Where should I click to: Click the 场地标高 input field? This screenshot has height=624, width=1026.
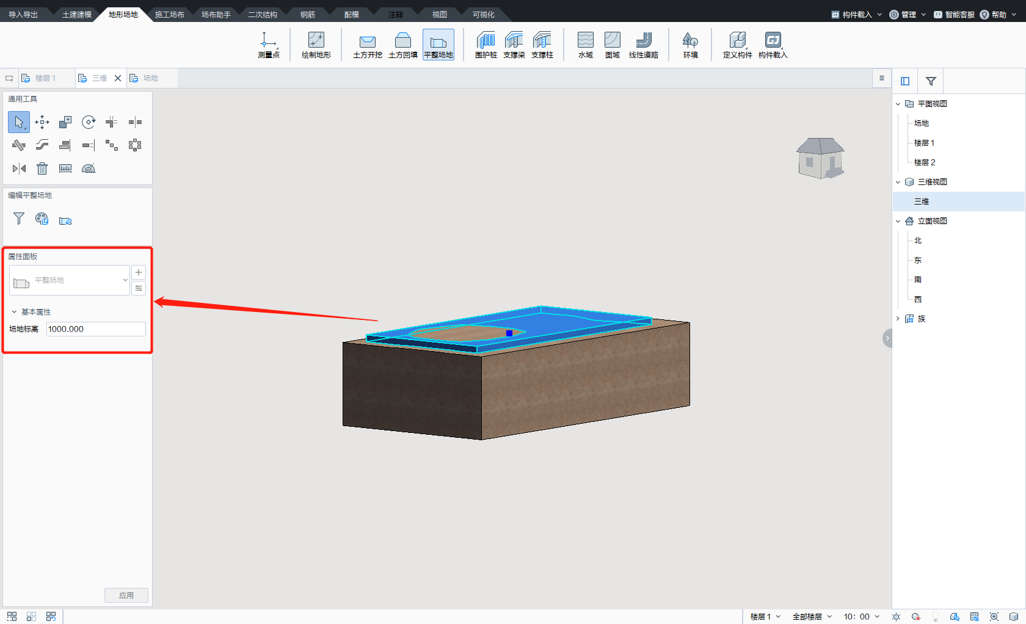tap(96, 329)
